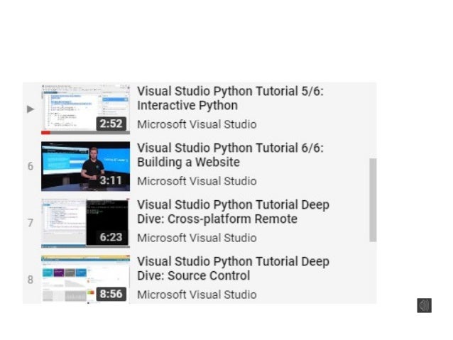Click the 8:56 duration badge

pos(111,294)
